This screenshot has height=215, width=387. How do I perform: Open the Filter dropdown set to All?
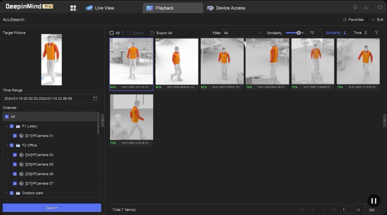[243, 33]
